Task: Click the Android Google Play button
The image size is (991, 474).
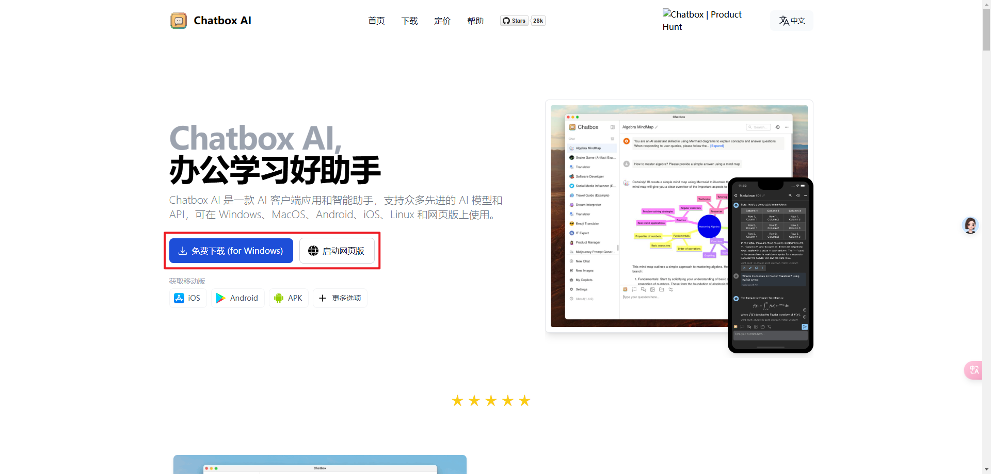Action: [237, 298]
